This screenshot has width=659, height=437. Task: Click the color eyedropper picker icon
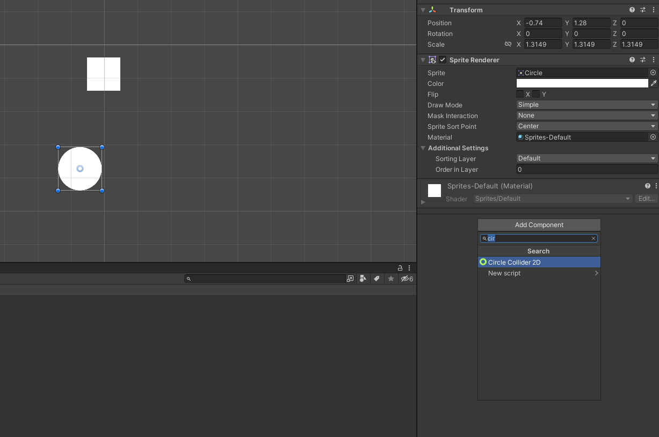[654, 83]
